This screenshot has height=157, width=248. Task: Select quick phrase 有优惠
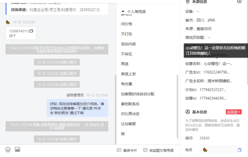[127, 84]
